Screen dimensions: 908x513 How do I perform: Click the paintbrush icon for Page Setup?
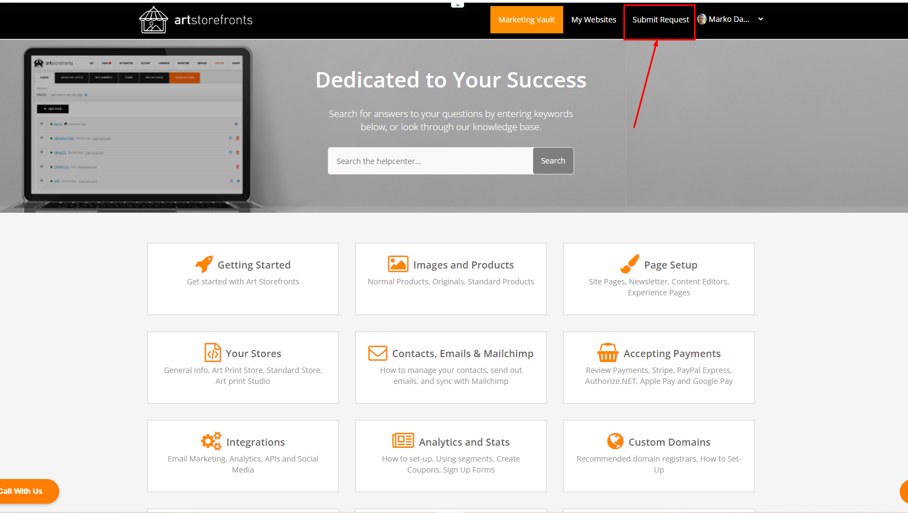[629, 264]
